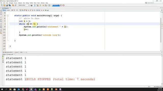The width and height of the screenshot is (163, 91).
Task: Click the Stop Macro Recording icon
Action: 43,10
